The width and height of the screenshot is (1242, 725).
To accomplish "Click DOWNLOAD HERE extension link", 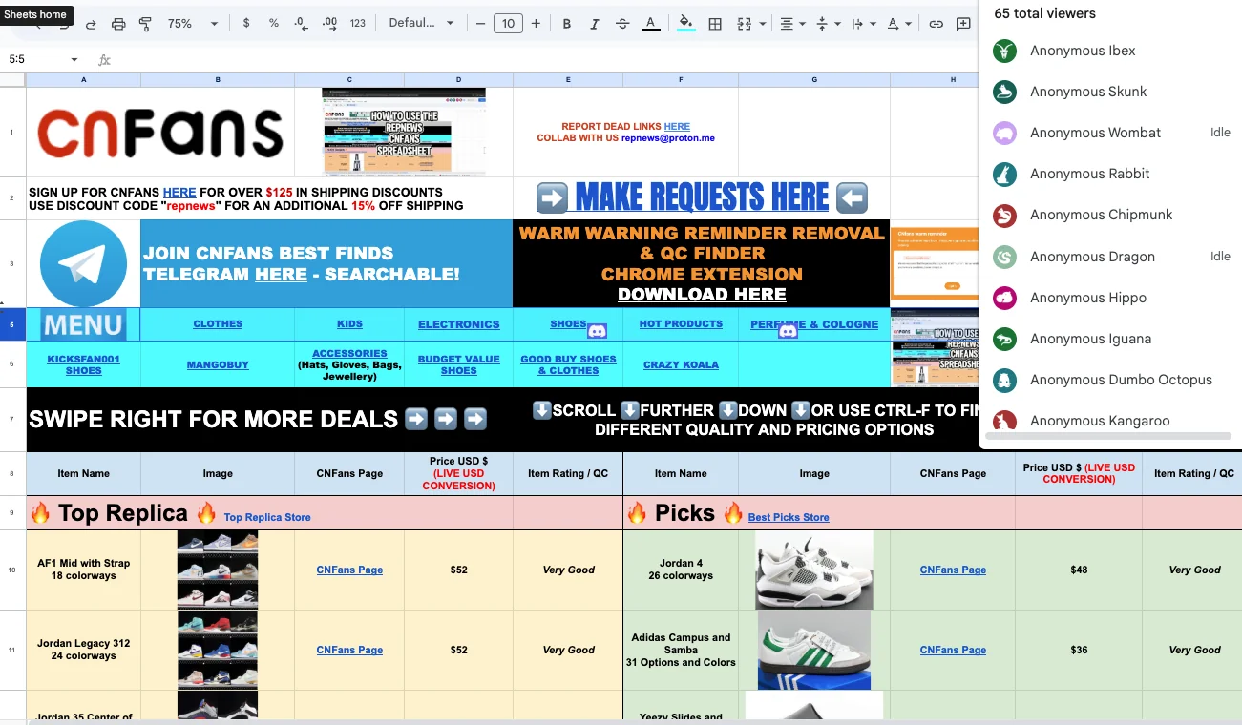I will (x=702, y=294).
